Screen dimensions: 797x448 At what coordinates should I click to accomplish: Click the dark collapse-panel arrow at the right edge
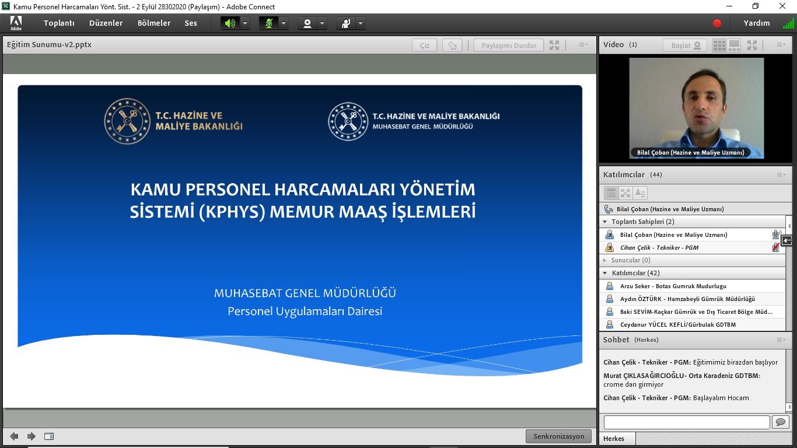click(x=787, y=240)
